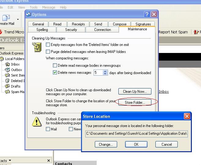Select the Maintenance tab
The image size is (201, 165).
[137, 29]
